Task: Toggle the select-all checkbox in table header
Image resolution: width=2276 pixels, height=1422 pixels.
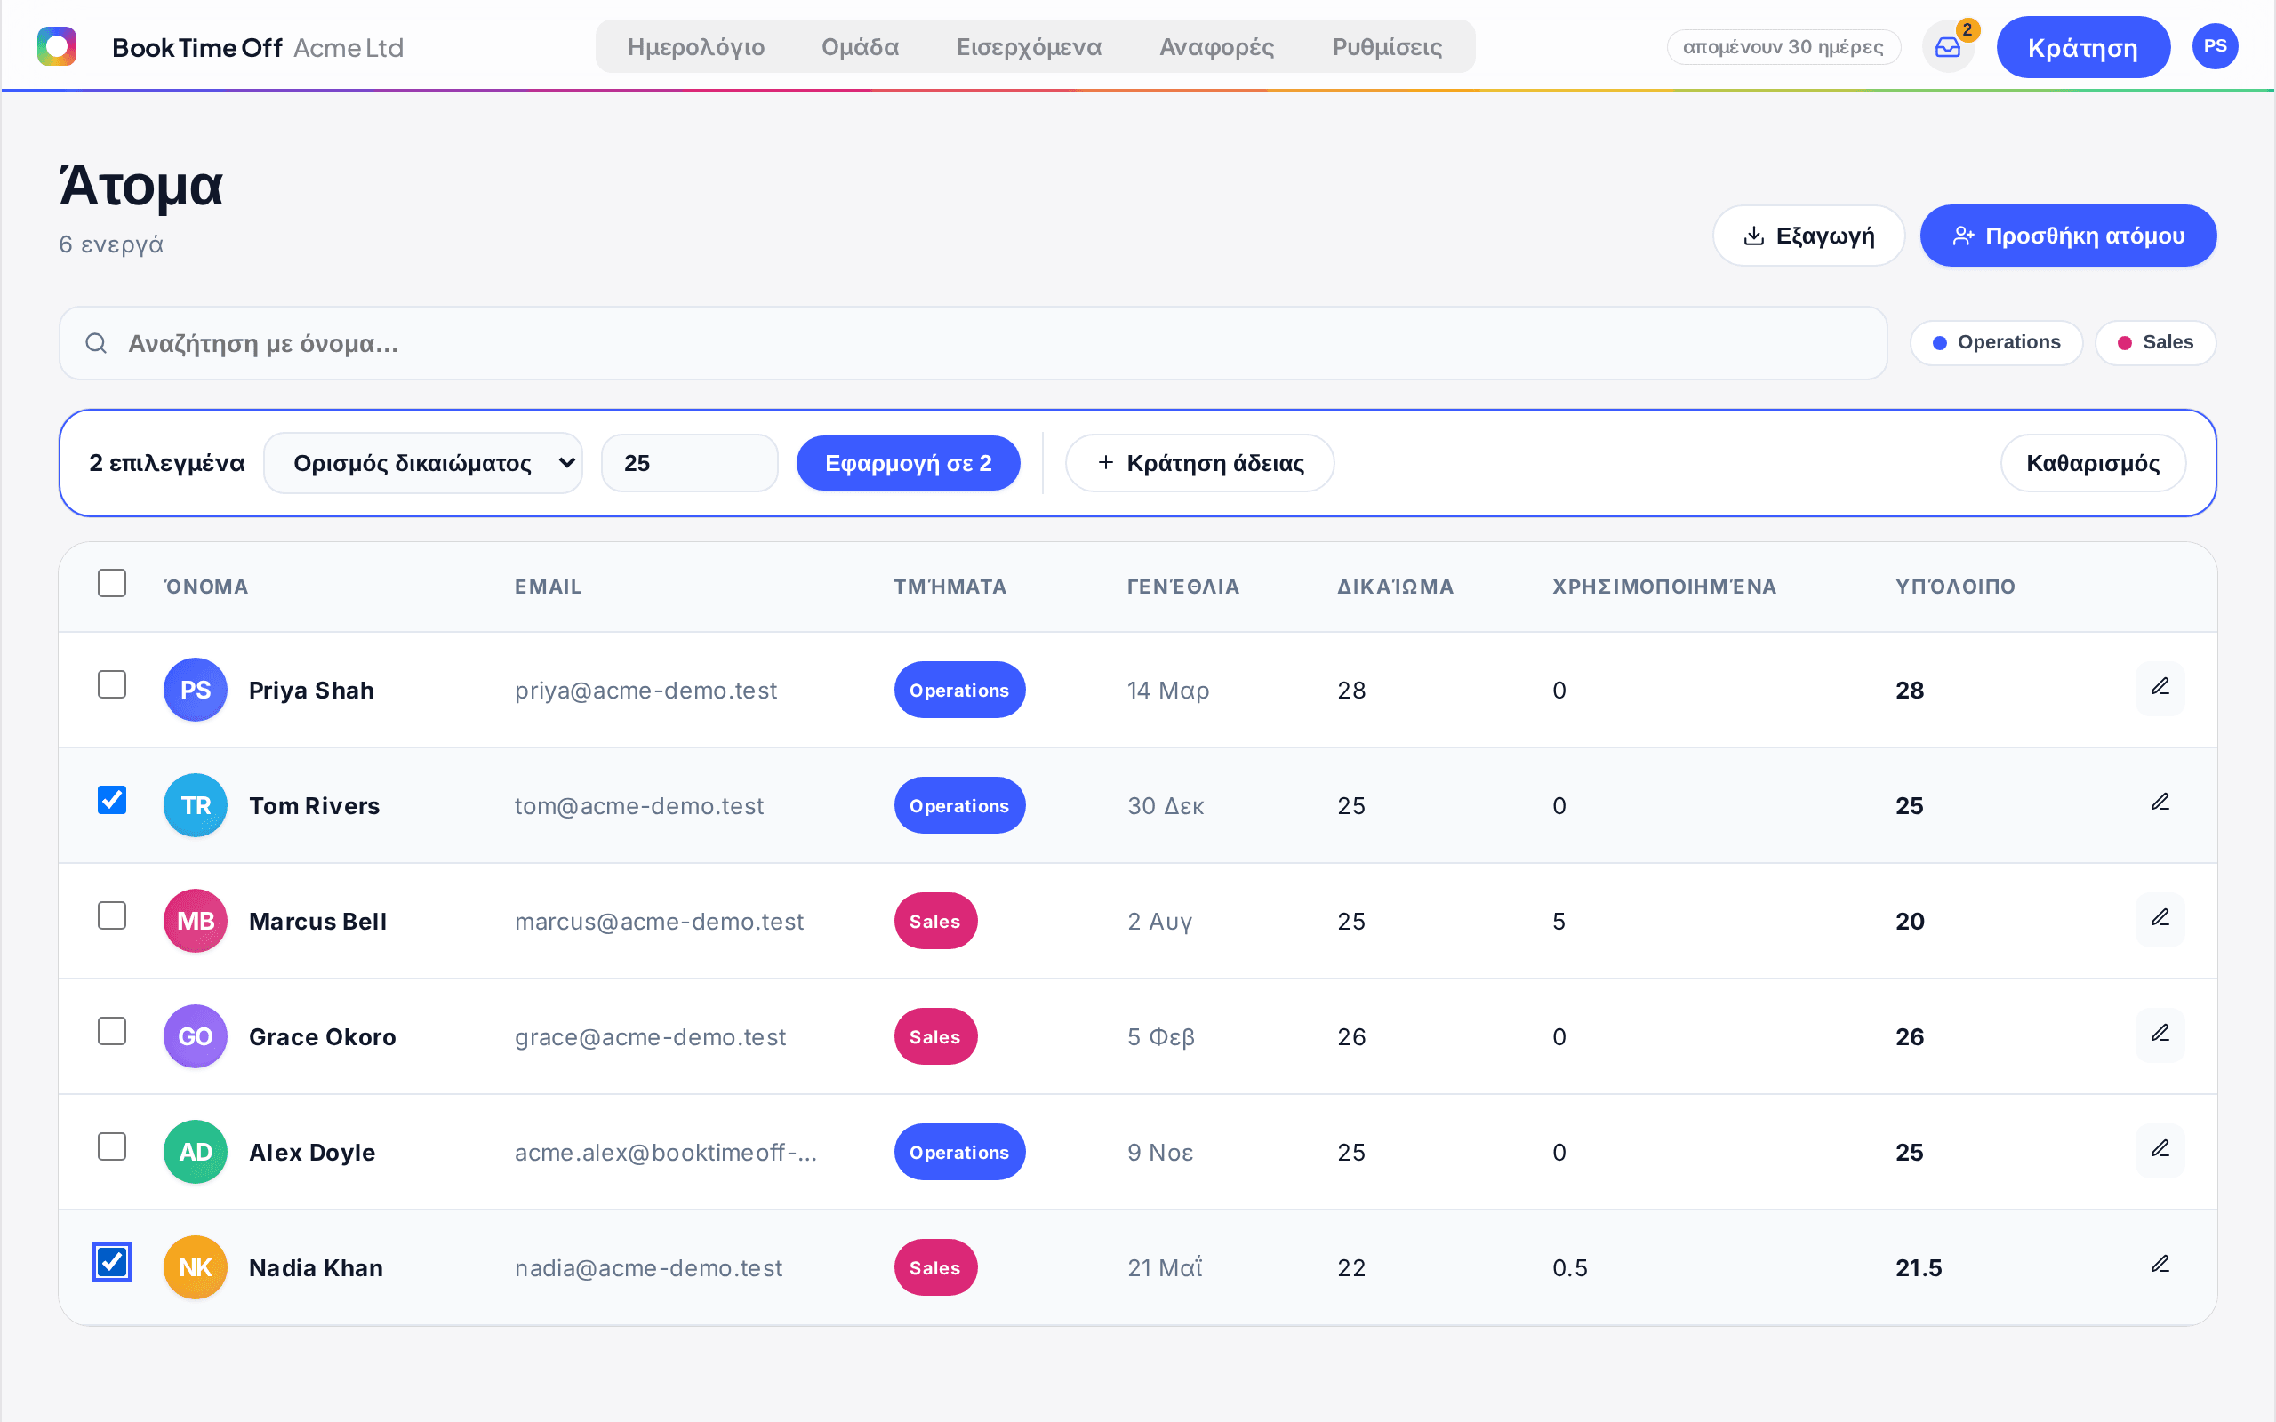Action: 112,583
